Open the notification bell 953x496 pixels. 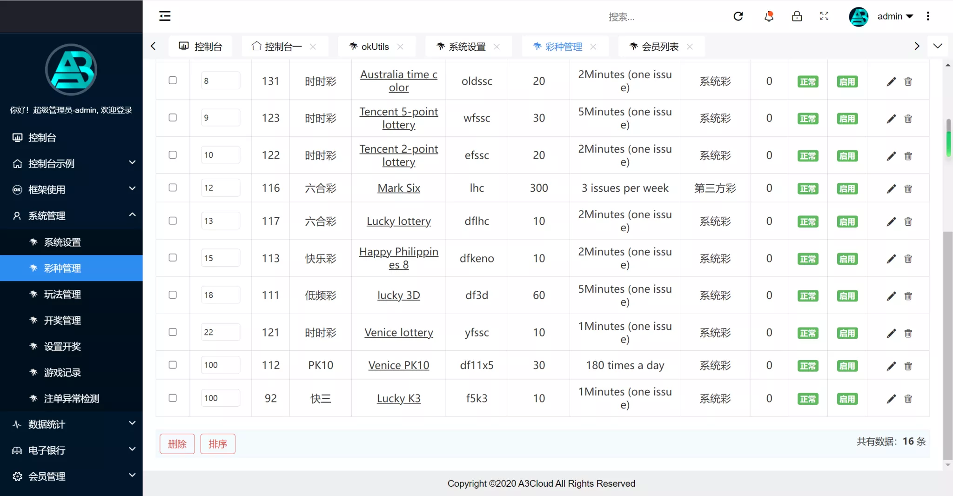click(769, 16)
